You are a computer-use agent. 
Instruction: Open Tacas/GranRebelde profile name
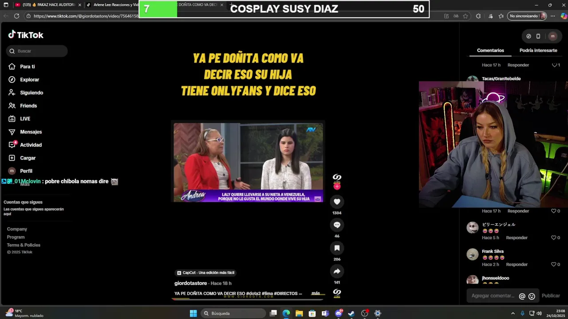(501, 79)
